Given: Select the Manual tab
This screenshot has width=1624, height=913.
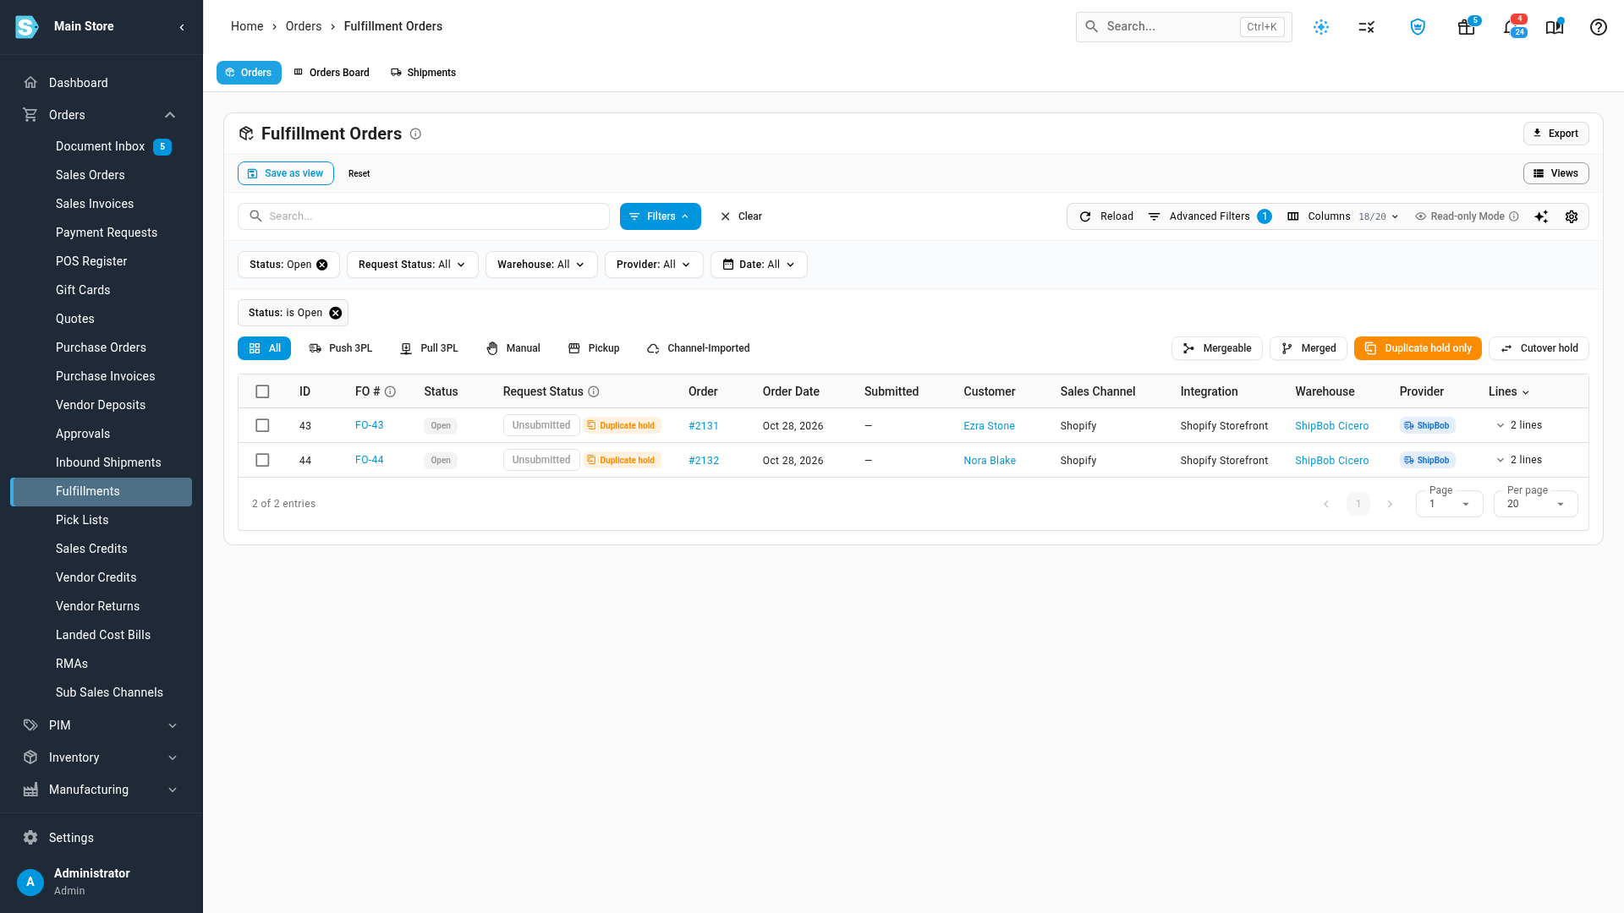Looking at the screenshot, I should 513,348.
